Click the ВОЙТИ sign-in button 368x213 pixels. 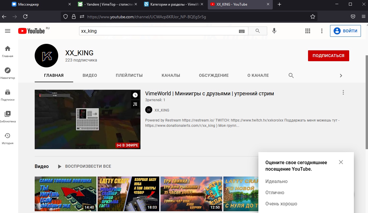tap(345, 31)
